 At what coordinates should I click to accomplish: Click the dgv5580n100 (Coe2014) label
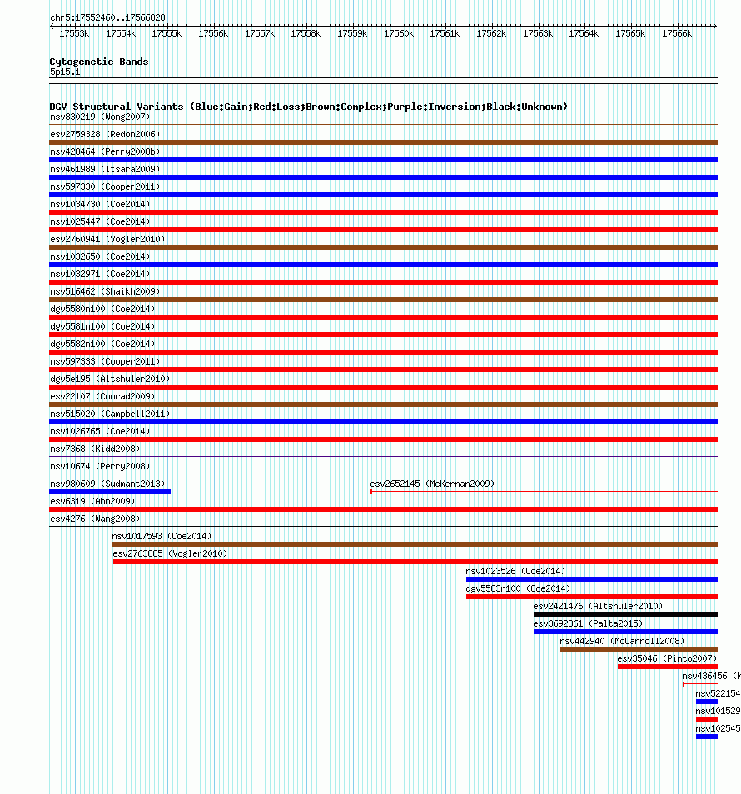102,309
